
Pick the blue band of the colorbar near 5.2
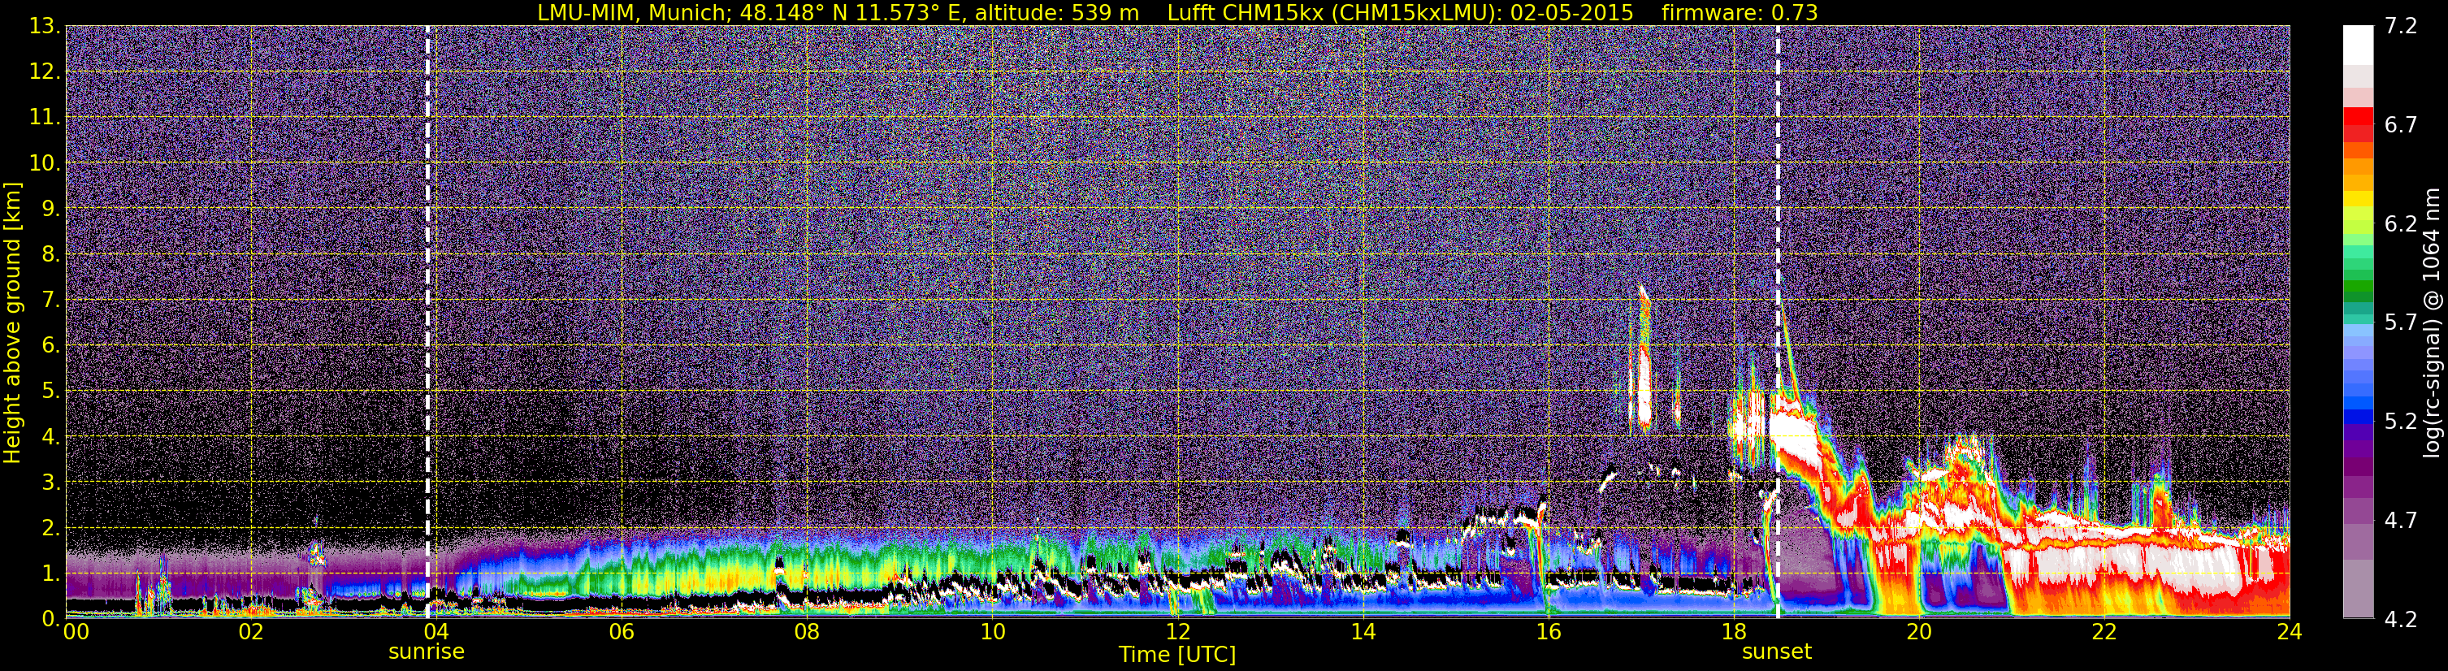[x=2358, y=416]
